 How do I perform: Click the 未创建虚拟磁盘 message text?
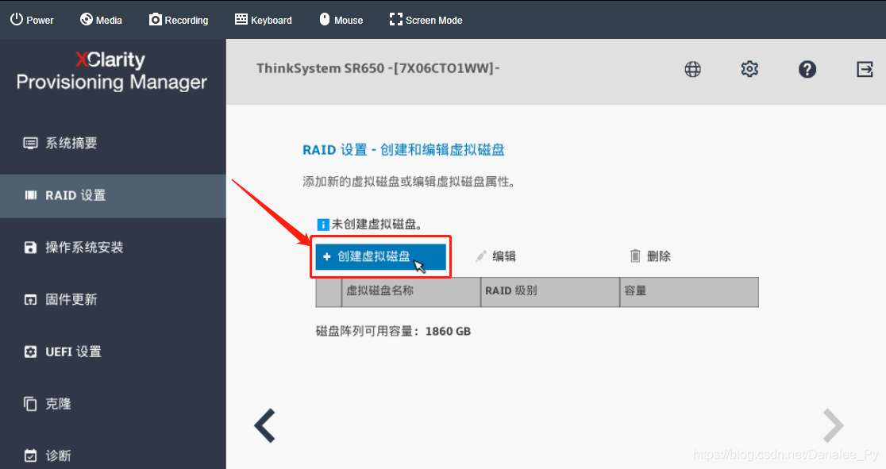(376, 225)
